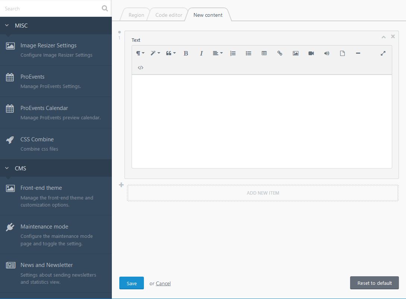Switch to the Code editor tab
This screenshot has width=406, height=299.
pos(169,15)
